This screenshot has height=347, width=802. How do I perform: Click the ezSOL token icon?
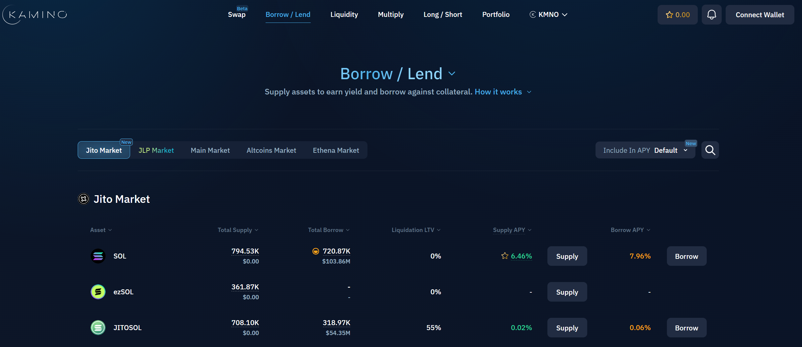98,292
